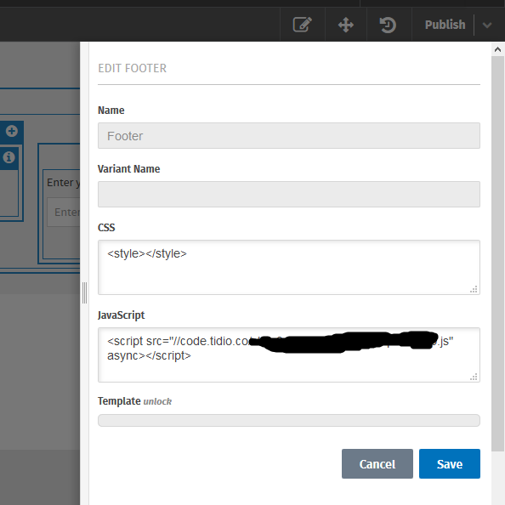Screen dimensions: 505x505
Task: Click the panel resize grip handle
Action: pos(84,292)
